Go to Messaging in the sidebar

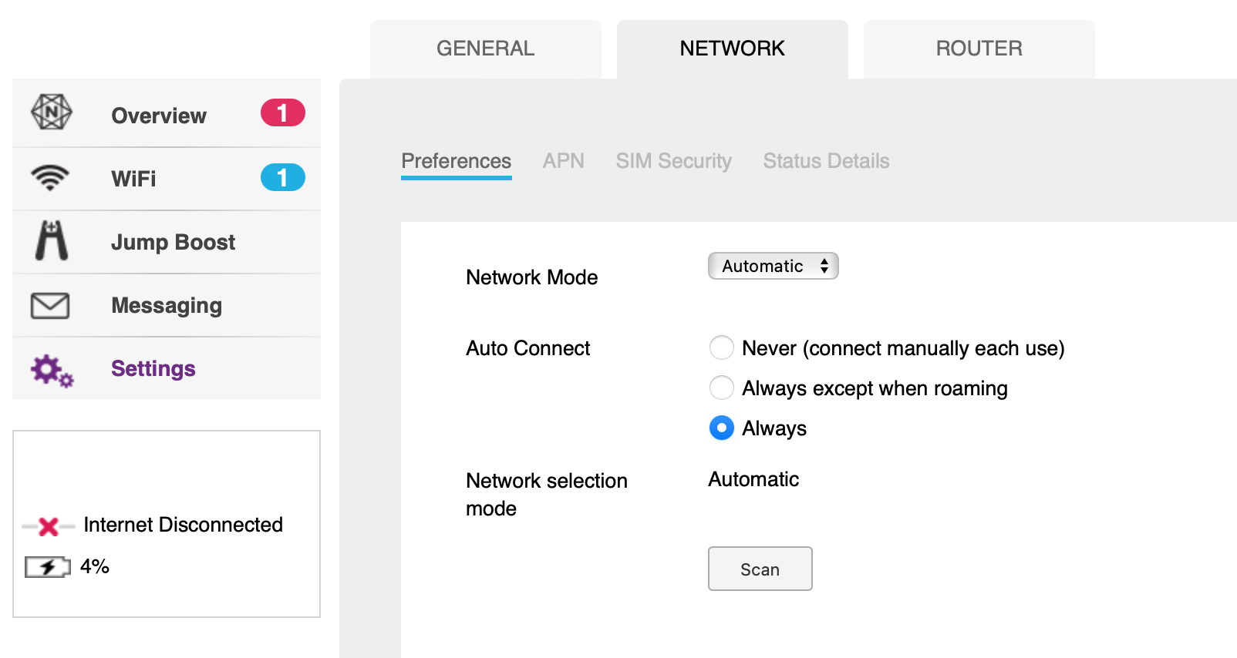point(167,305)
